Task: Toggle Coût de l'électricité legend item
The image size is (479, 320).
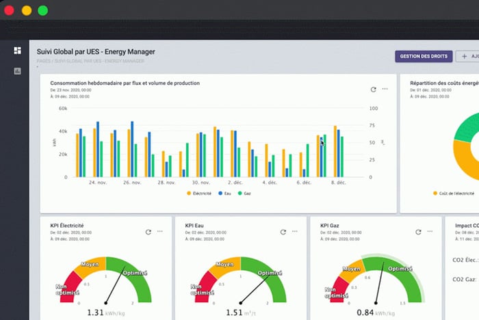Action: pyautogui.click(x=454, y=194)
